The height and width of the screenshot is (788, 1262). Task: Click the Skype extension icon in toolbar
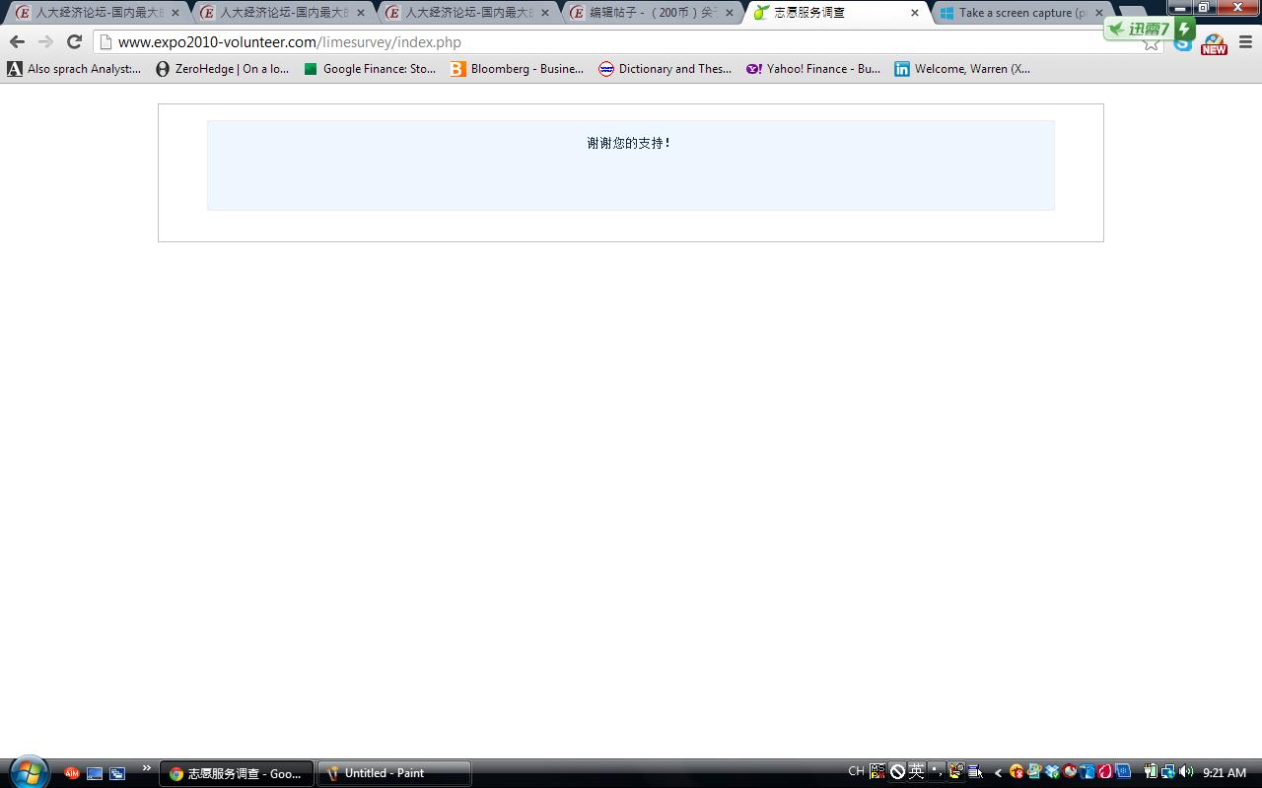[x=1183, y=43]
